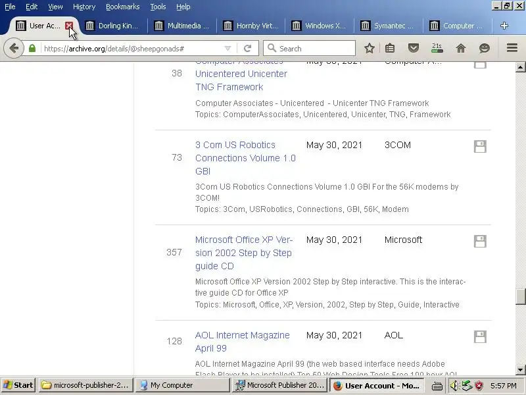The width and height of the screenshot is (526, 395).
Task: Click the AOL creator text
Action: pyautogui.click(x=393, y=335)
